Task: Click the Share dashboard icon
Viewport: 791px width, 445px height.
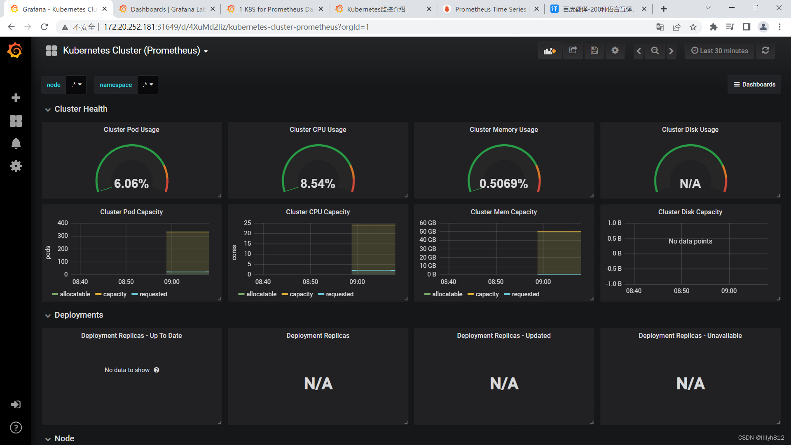Action: tap(573, 51)
